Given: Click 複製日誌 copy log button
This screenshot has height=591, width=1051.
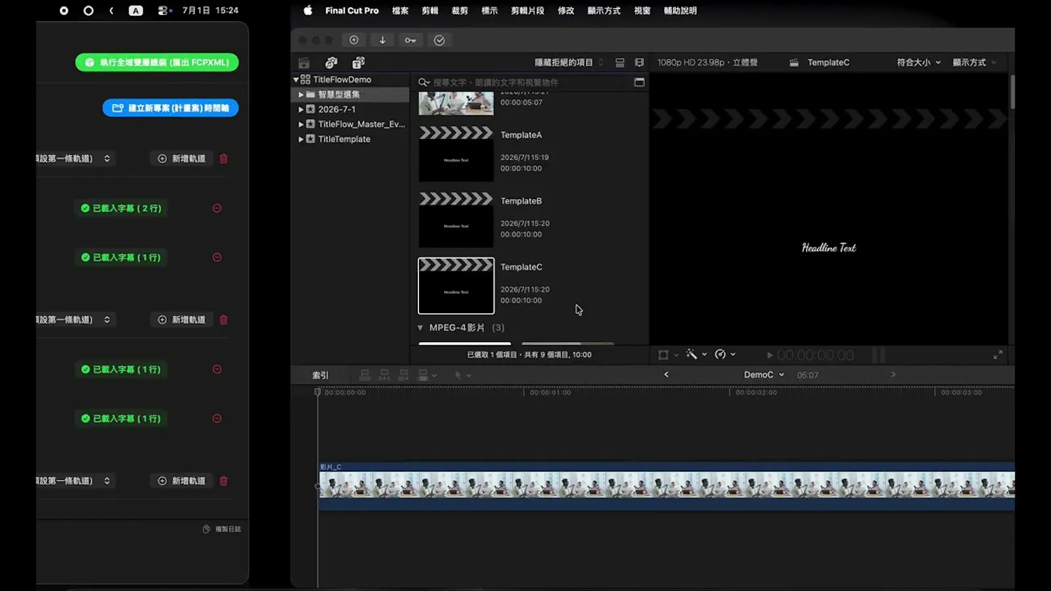Looking at the screenshot, I should click(x=221, y=529).
